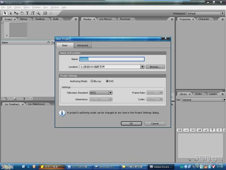Viewport: 226px width, 170px height.
Task: Select the Move tool
Action: [16, 13]
